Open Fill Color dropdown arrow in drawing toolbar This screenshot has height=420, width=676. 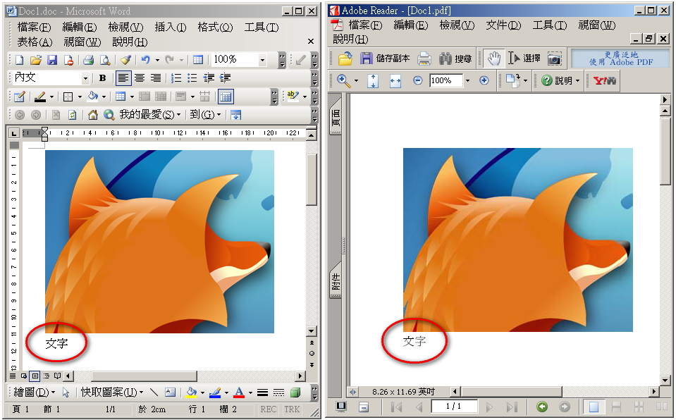pos(202,393)
